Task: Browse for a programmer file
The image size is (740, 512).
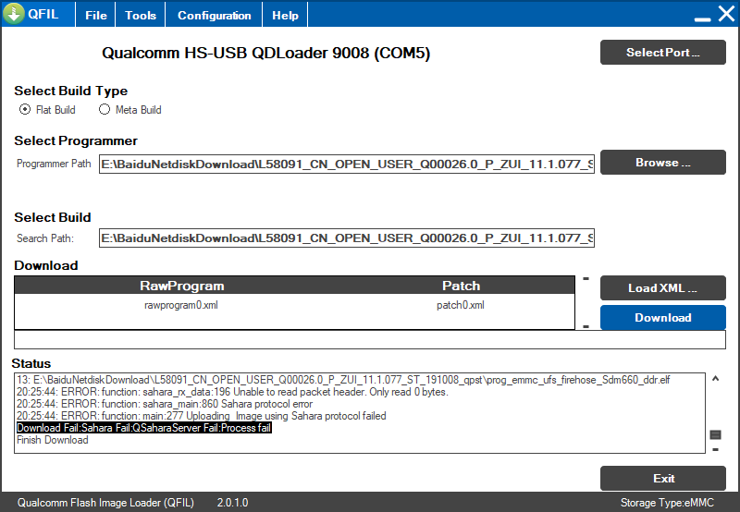Action: pos(662,162)
